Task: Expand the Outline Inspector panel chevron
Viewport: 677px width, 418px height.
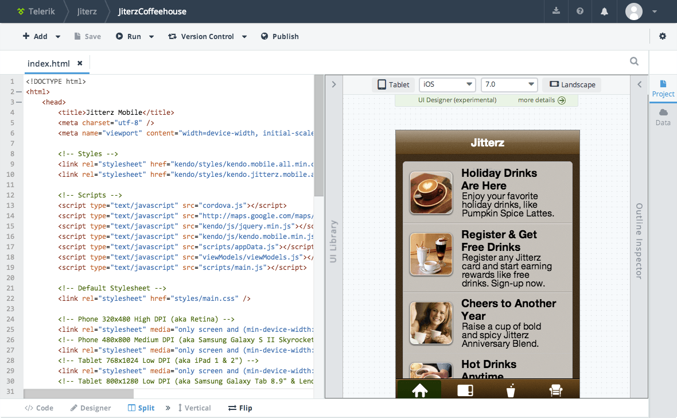Action: click(640, 84)
